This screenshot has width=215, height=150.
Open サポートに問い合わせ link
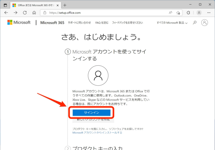pyautogui.click(x=79, y=23)
